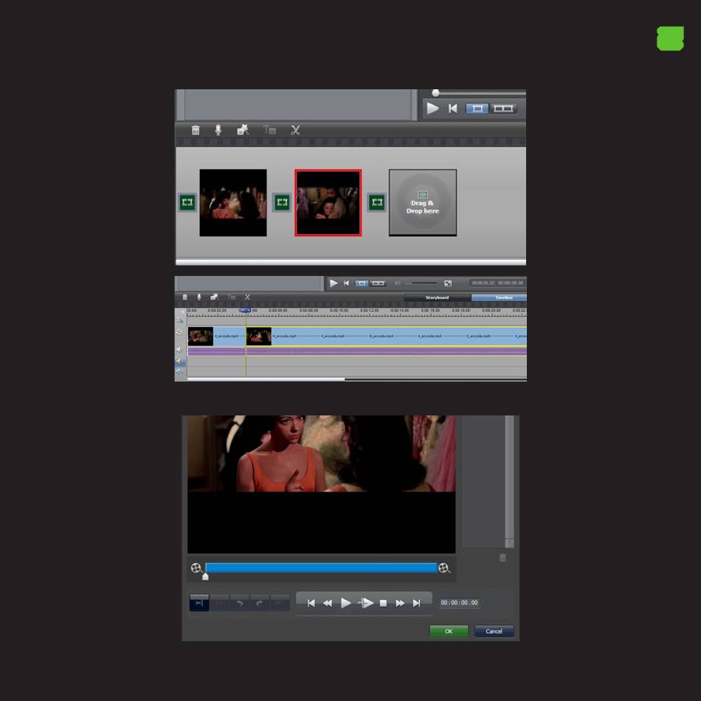
Task: Zoom out with left film reel icon
Action: 196,567
